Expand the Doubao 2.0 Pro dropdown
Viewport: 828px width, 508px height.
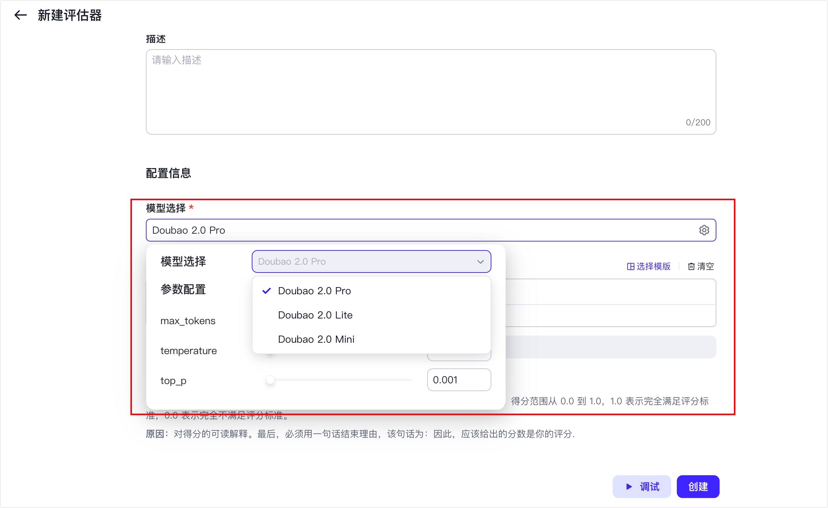coord(371,261)
